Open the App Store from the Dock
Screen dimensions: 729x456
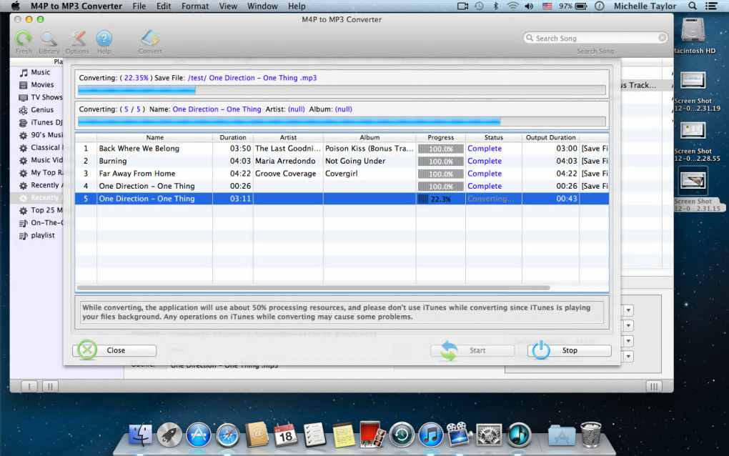tap(199, 435)
